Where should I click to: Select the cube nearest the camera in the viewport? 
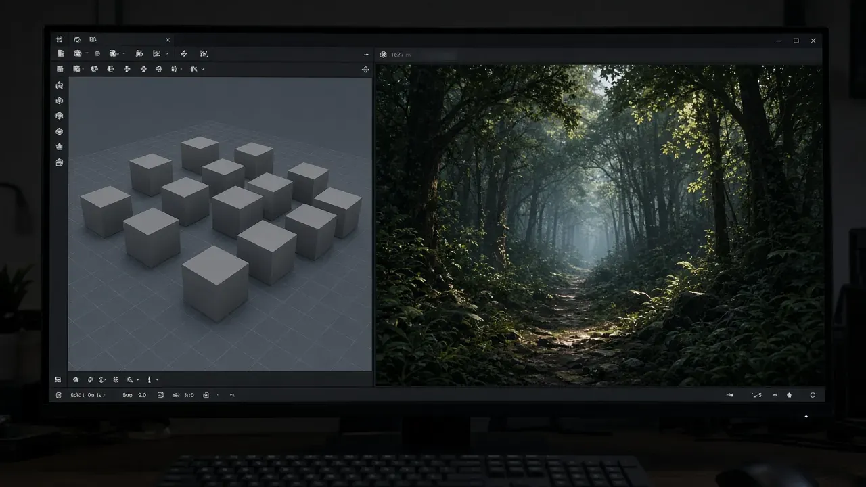tap(215, 283)
